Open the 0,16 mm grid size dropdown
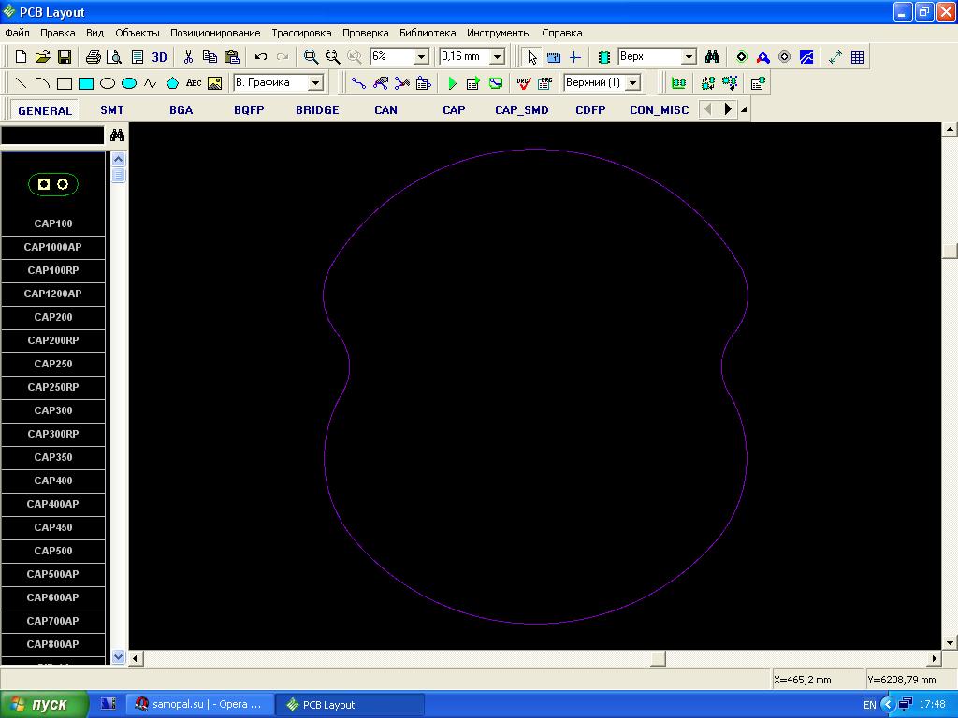The image size is (958, 718). pos(497,57)
